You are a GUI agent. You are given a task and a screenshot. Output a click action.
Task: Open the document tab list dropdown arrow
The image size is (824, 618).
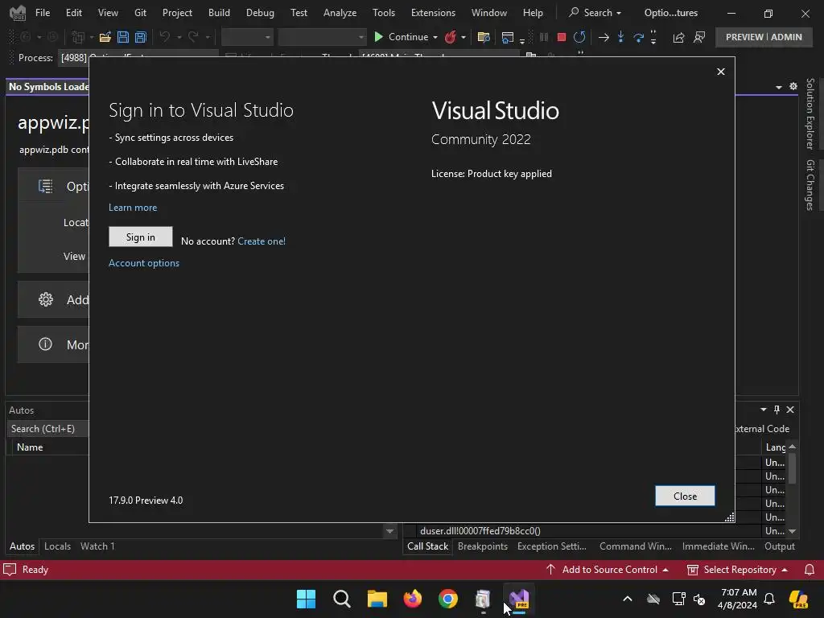click(779, 87)
